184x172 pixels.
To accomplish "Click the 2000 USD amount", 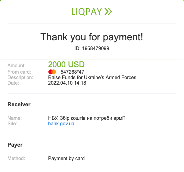I will point(66,64).
